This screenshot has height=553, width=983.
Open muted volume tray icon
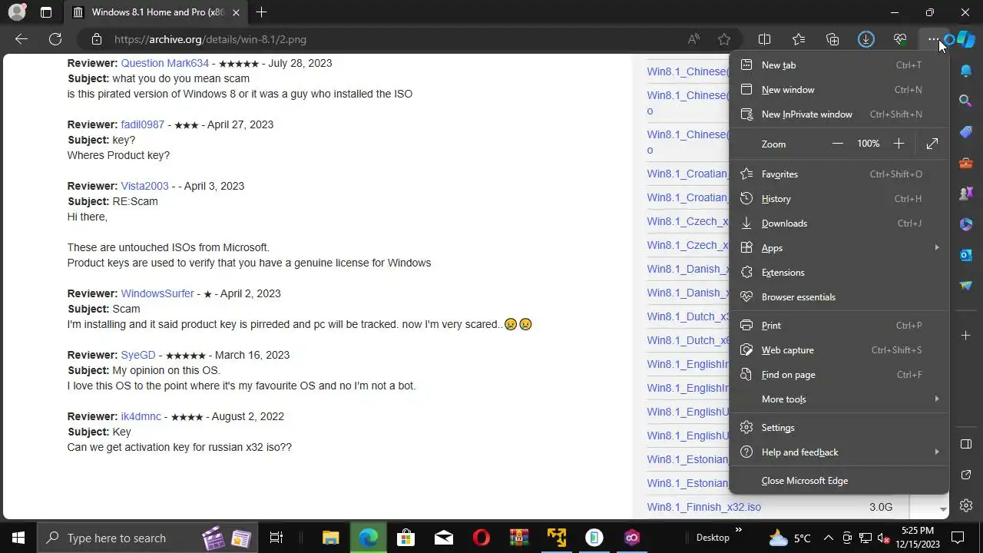point(884,538)
